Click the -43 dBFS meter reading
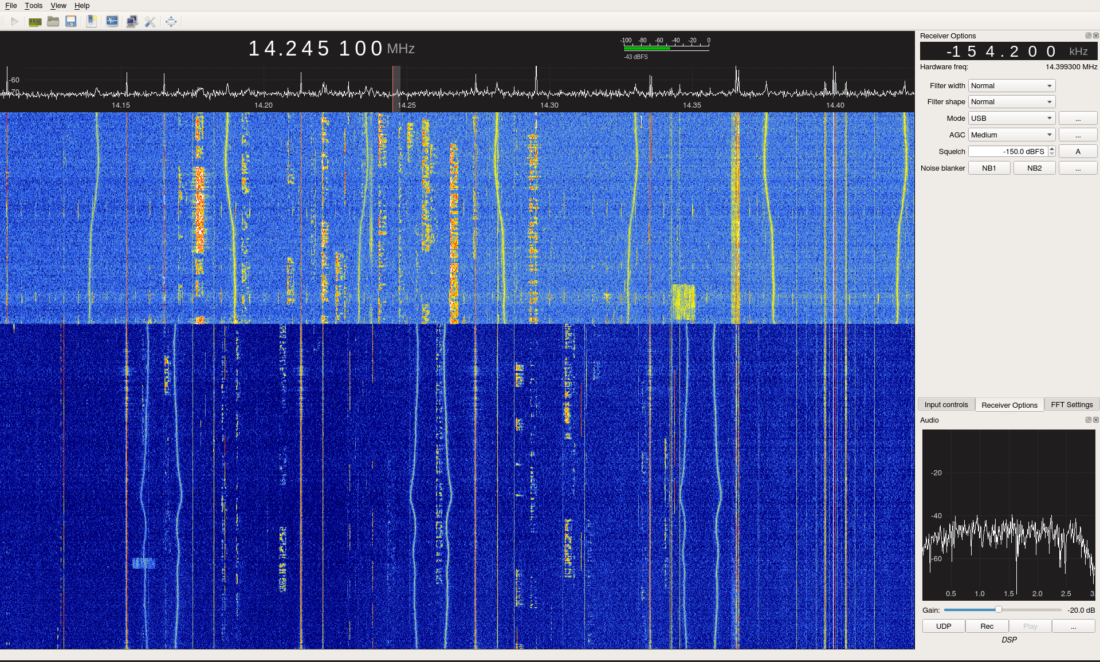The width and height of the screenshot is (1100, 662). point(636,57)
